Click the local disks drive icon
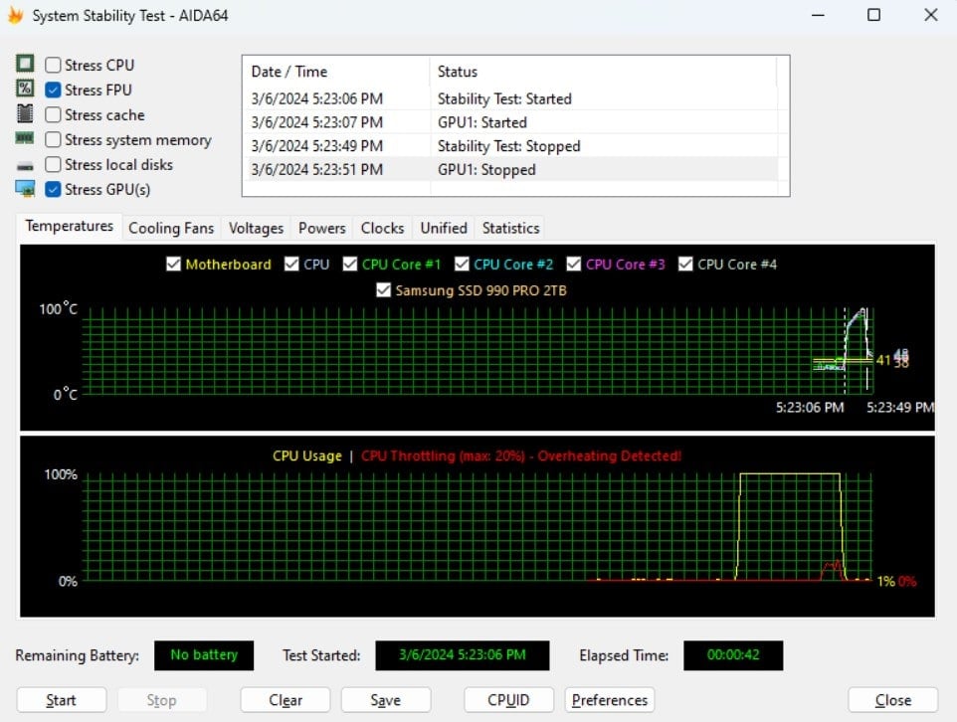Viewport: 957px width, 722px height. click(x=25, y=165)
